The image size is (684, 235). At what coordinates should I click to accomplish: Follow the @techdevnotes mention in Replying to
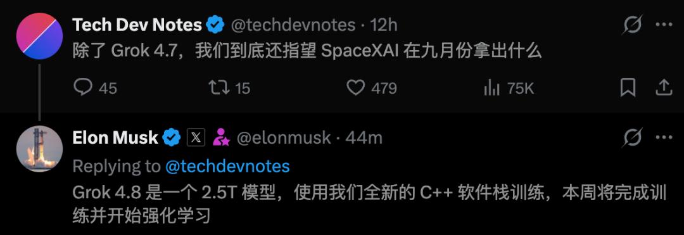(227, 166)
